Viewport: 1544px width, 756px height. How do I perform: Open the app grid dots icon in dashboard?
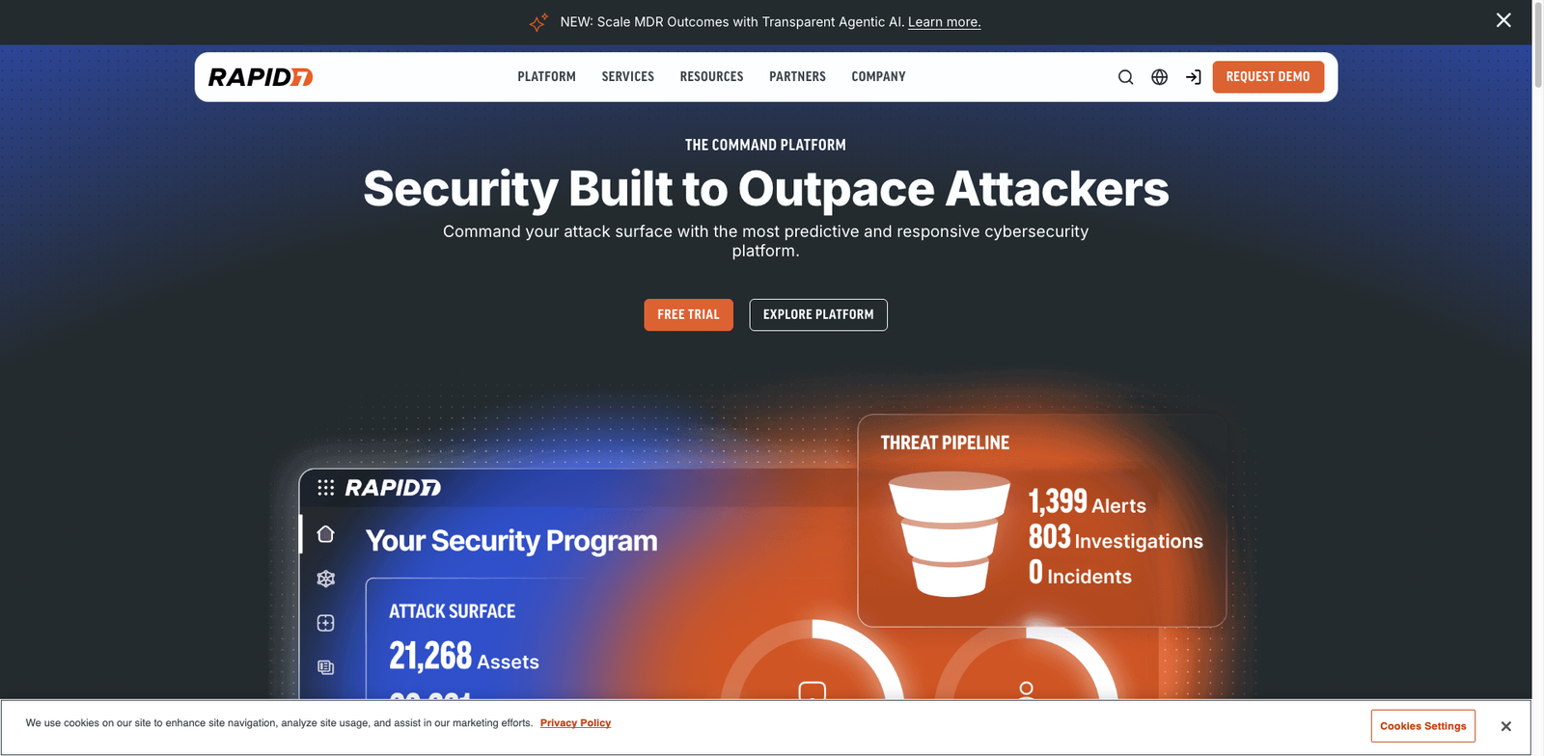click(x=326, y=488)
